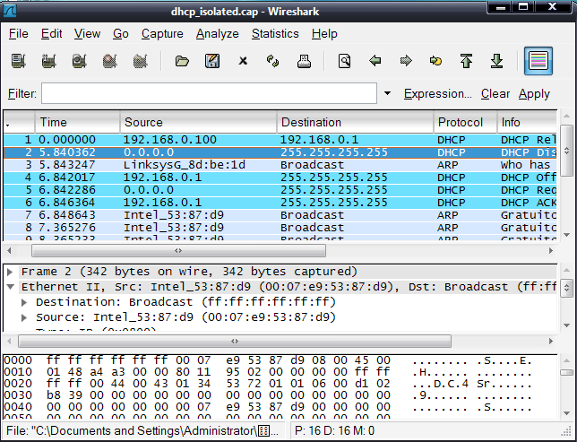Open capture options toolbar icon
This screenshot has height=442, width=577.
(49, 61)
